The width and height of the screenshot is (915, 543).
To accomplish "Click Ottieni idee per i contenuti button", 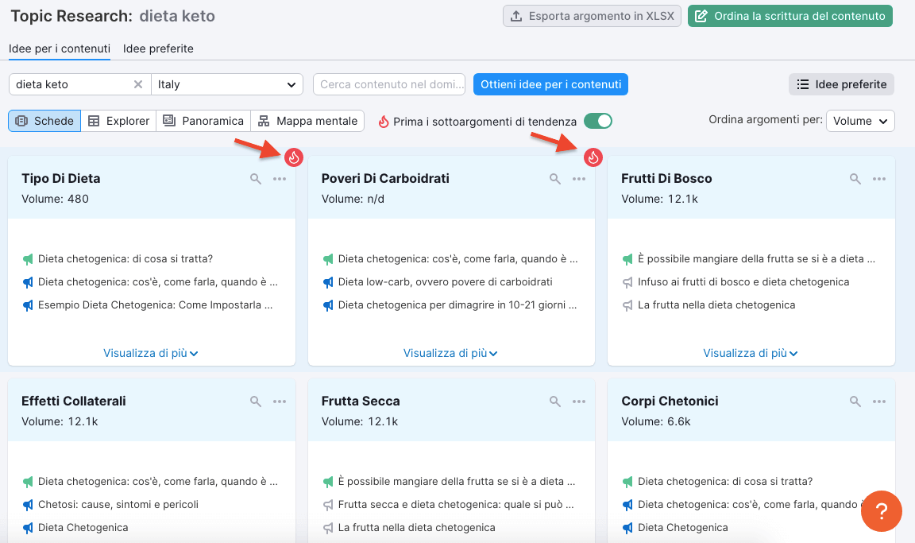I will click(x=550, y=84).
